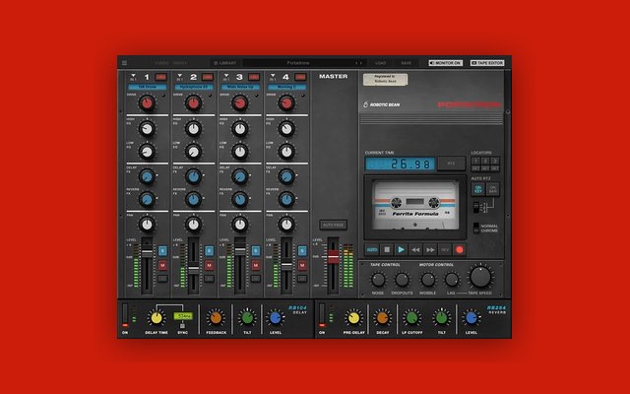Click channel 1 Reverb FX blue knob
The width and height of the screenshot is (630, 394).
tap(147, 199)
